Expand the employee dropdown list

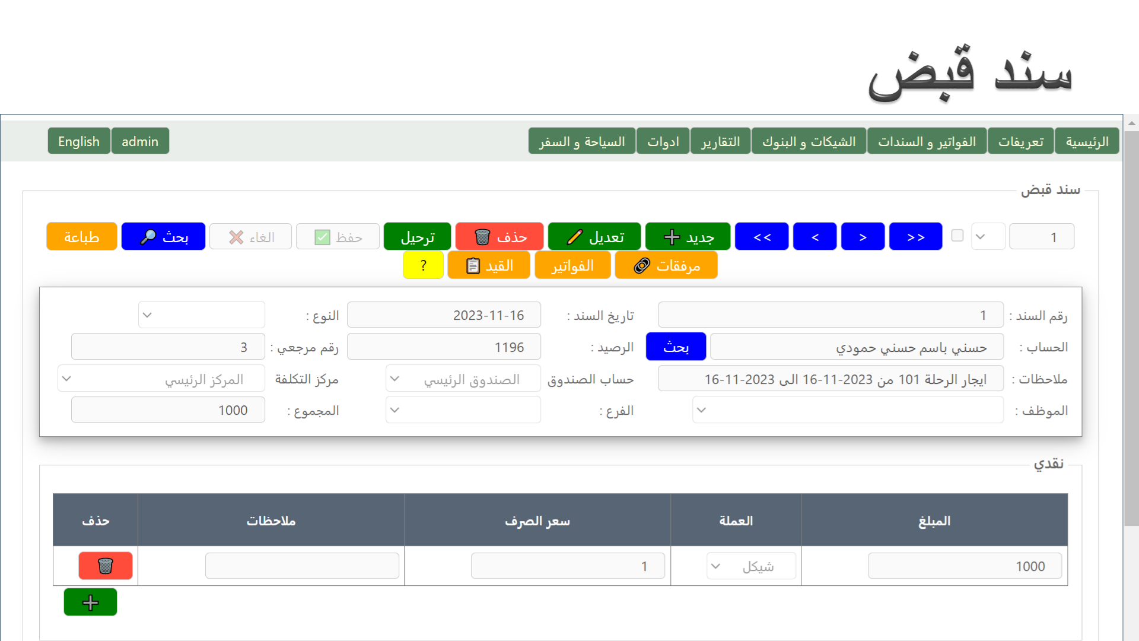[x=848, y=410]
